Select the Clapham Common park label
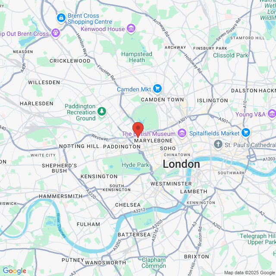The height and width of the screenshot is (276, 276). (154, 263)
